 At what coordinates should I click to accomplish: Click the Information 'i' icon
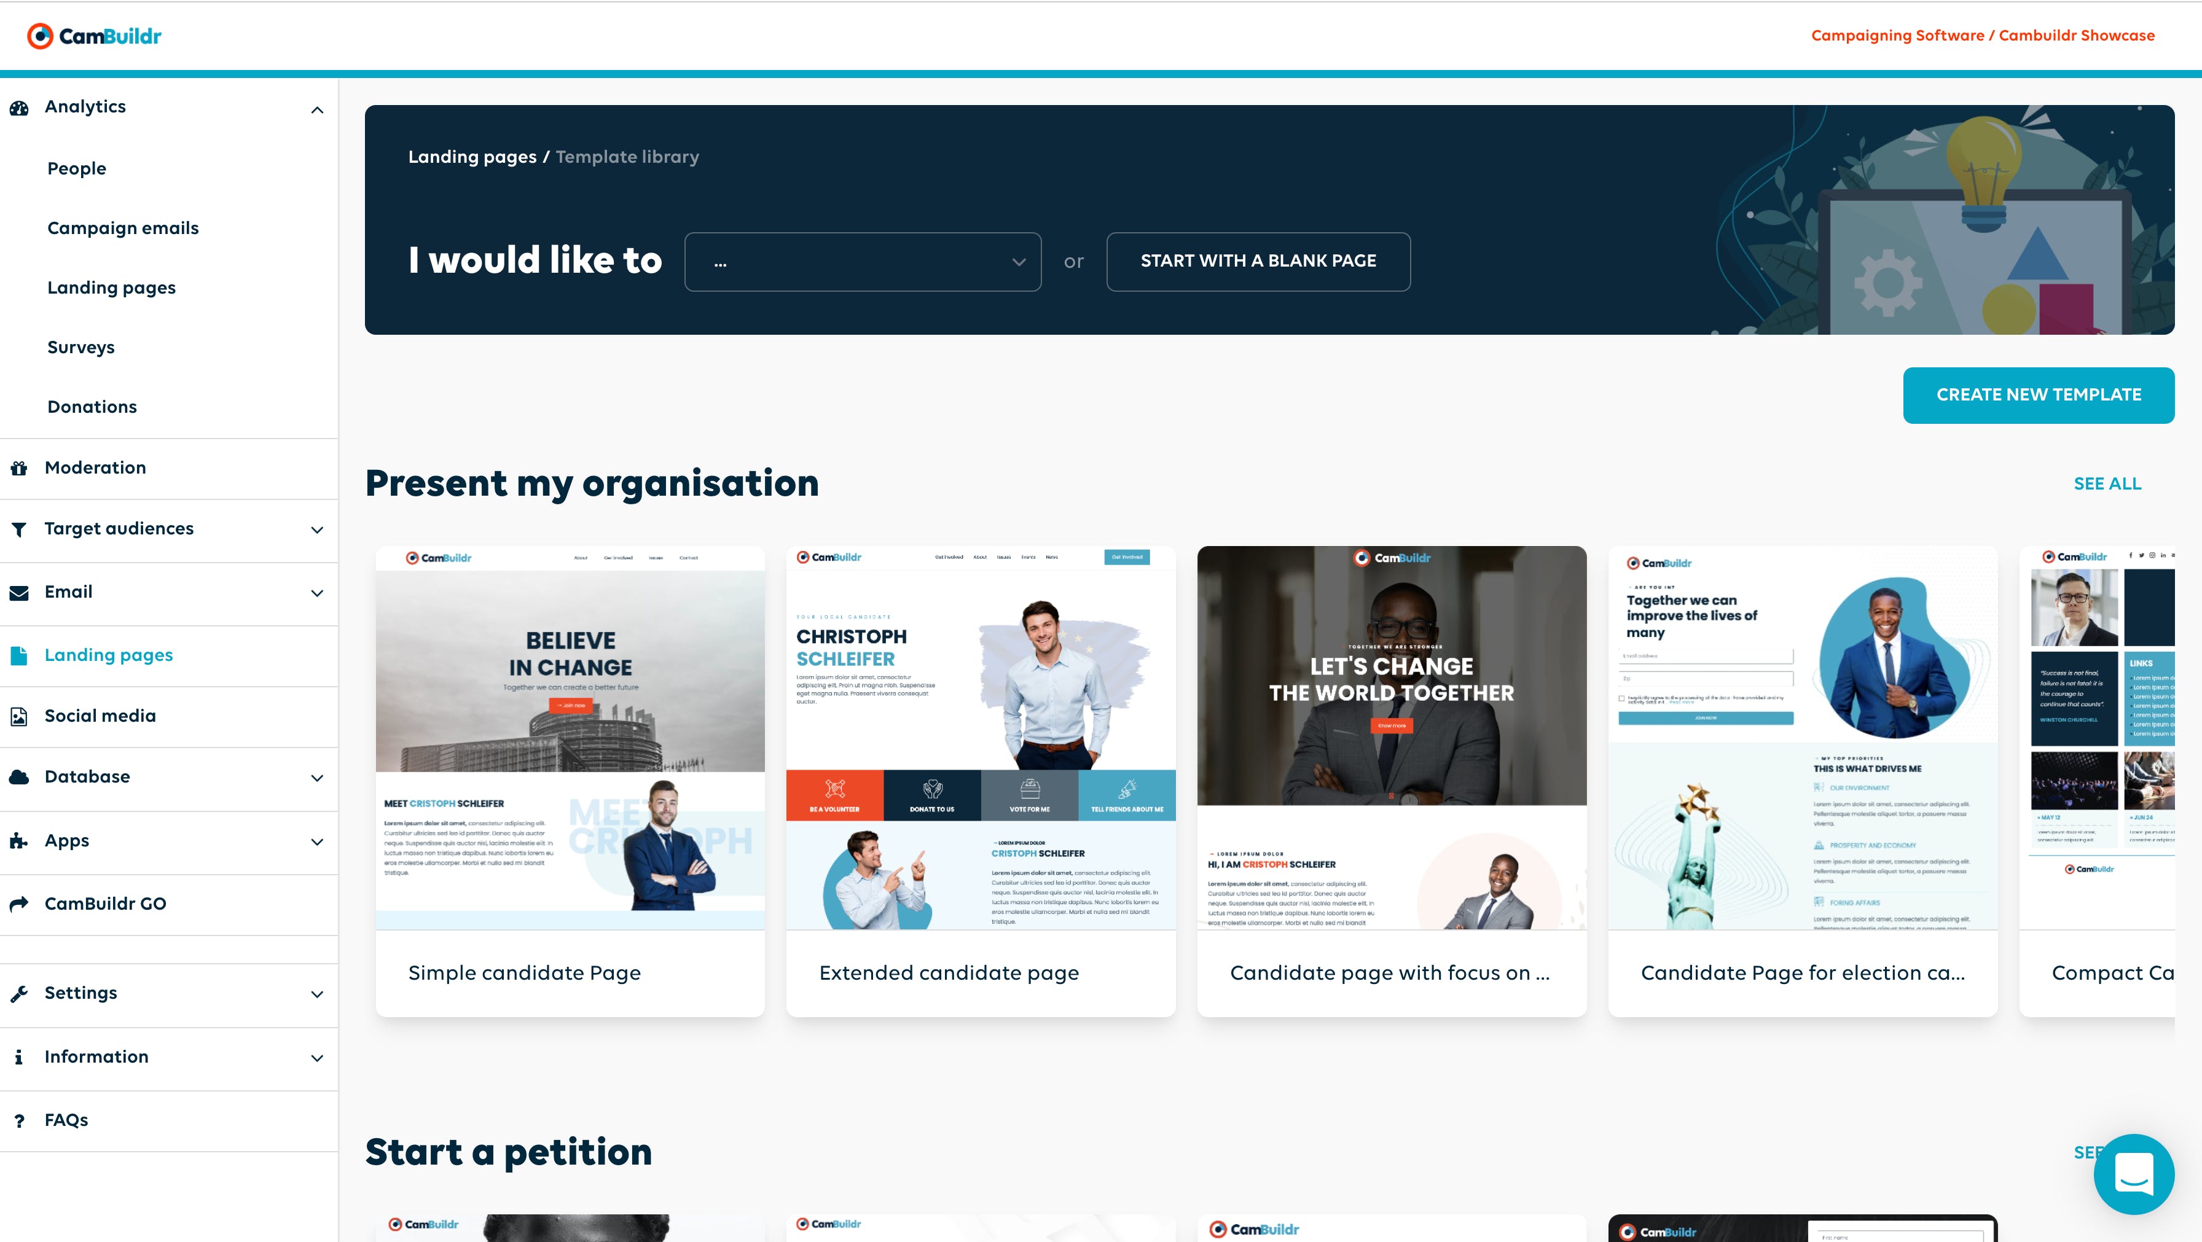pos(19,1057)
